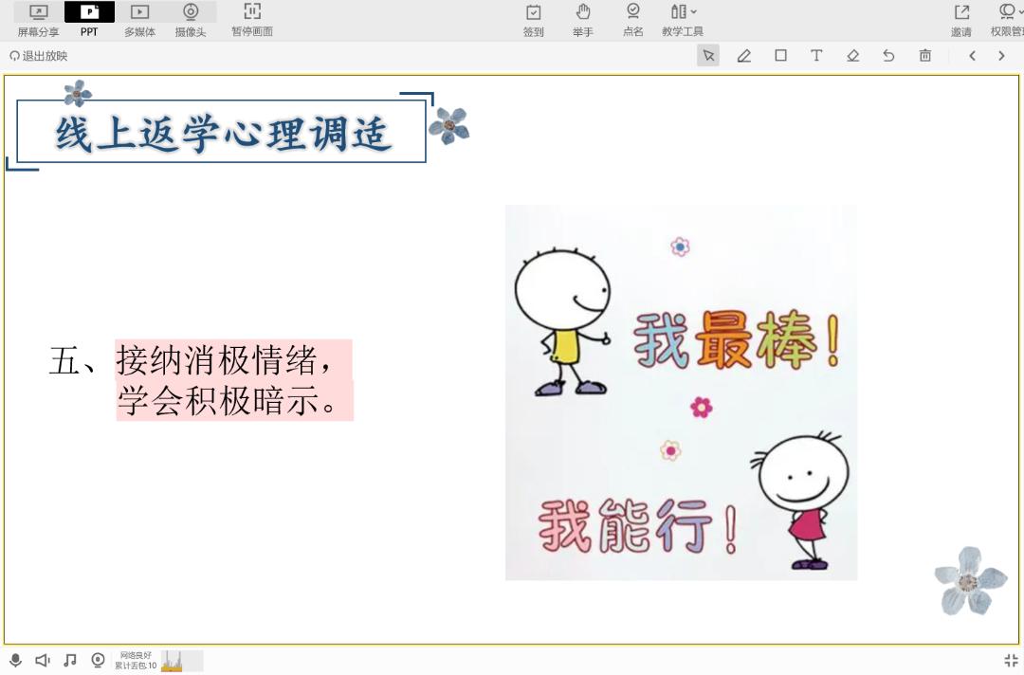1024x675 pixels.
Task: Click 退出放映 to exit slideshow
Action: point(39,56)
